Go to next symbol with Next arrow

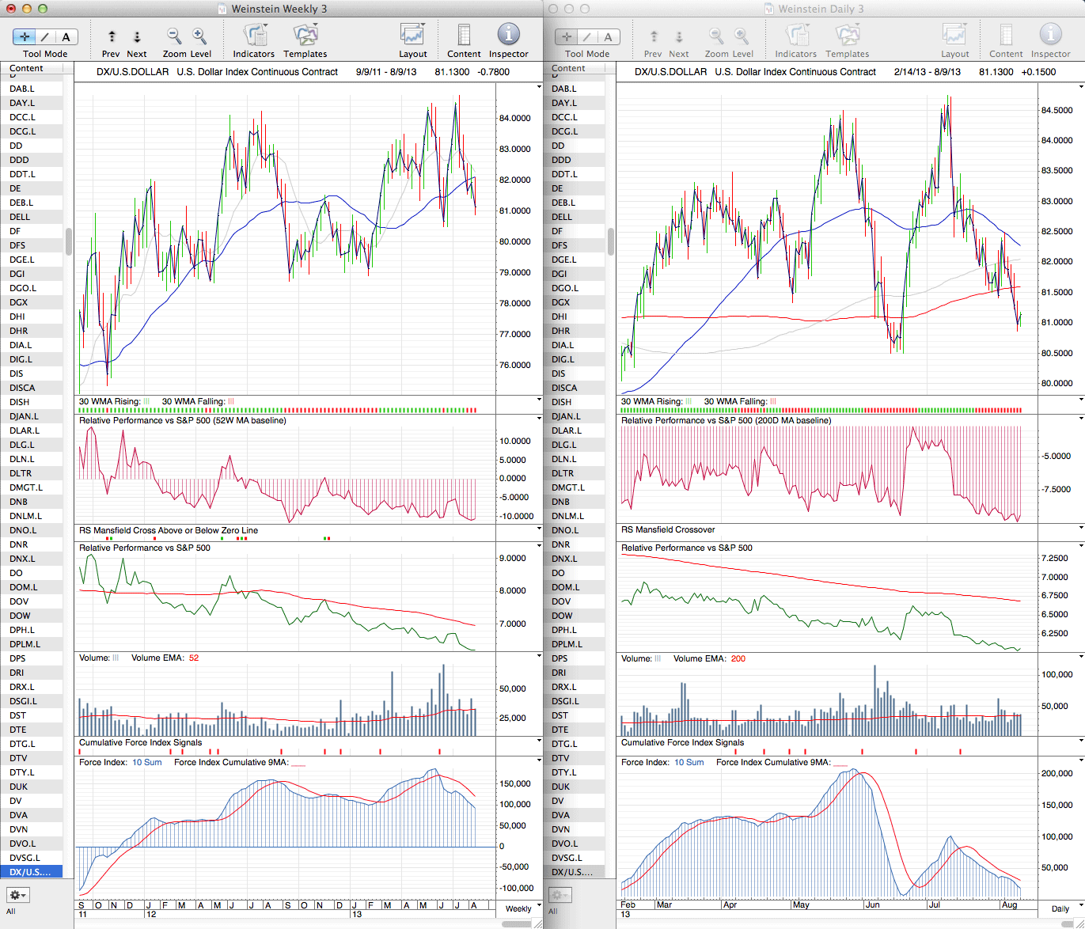pos(137,36)
